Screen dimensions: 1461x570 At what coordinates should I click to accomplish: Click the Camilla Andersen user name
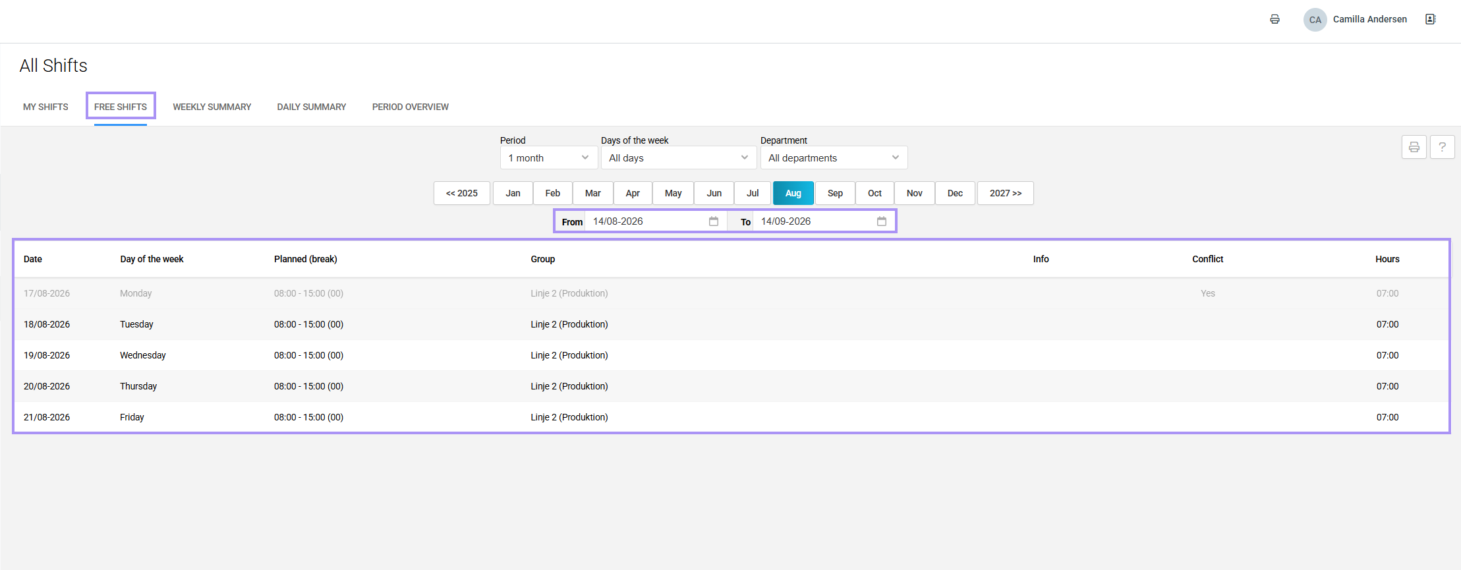point(1369,19)
